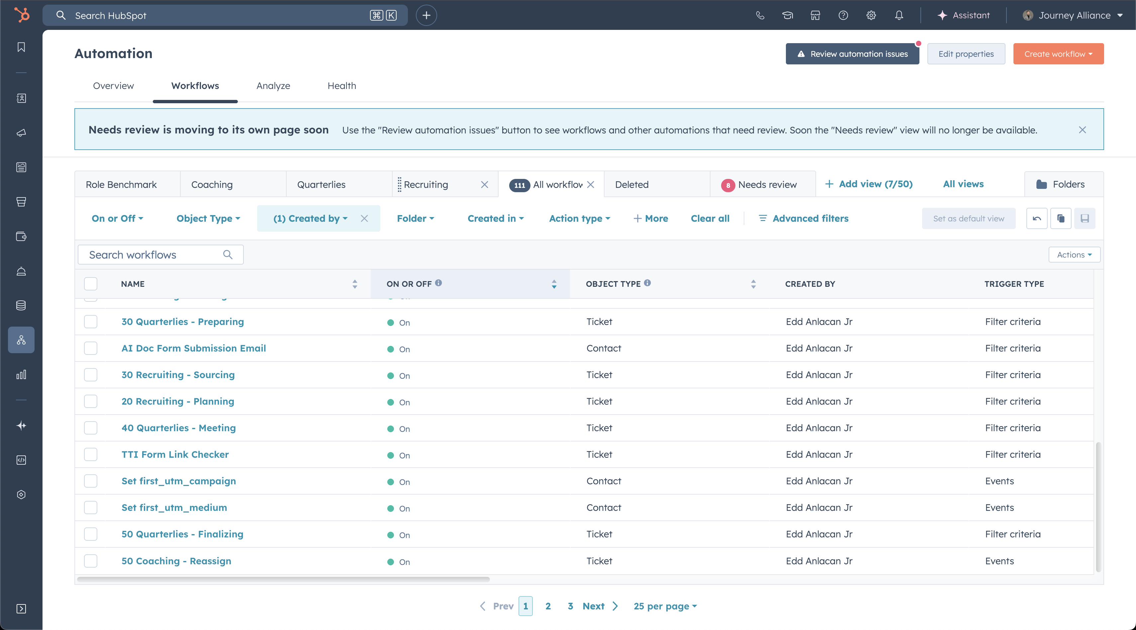Image resolution: width=1136 pixels, height=630 pixels.
Task: Open the marketplace storefront icon
Action: point(815,15)
